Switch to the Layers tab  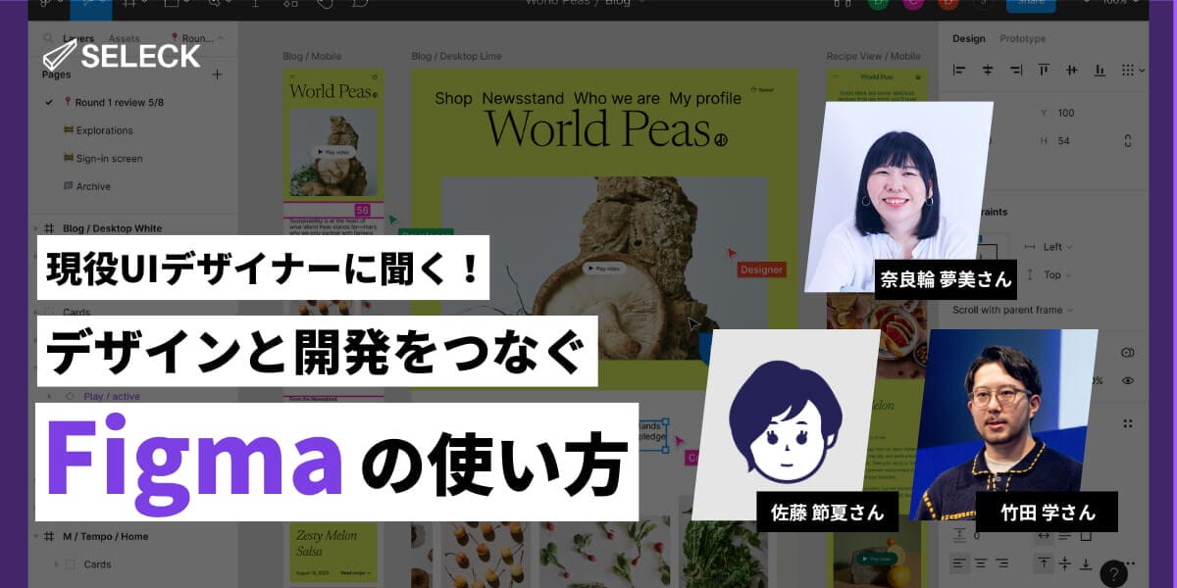click(78, 38)
